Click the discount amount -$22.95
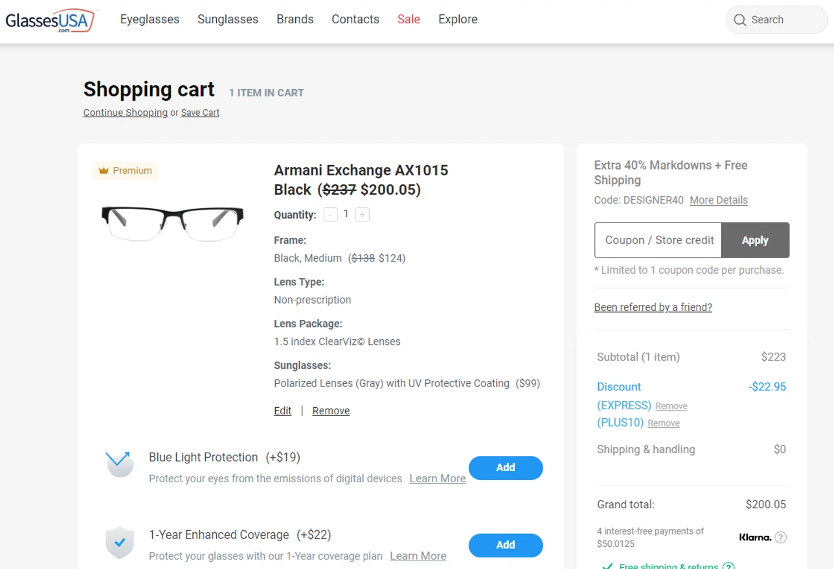 [767, 387]
